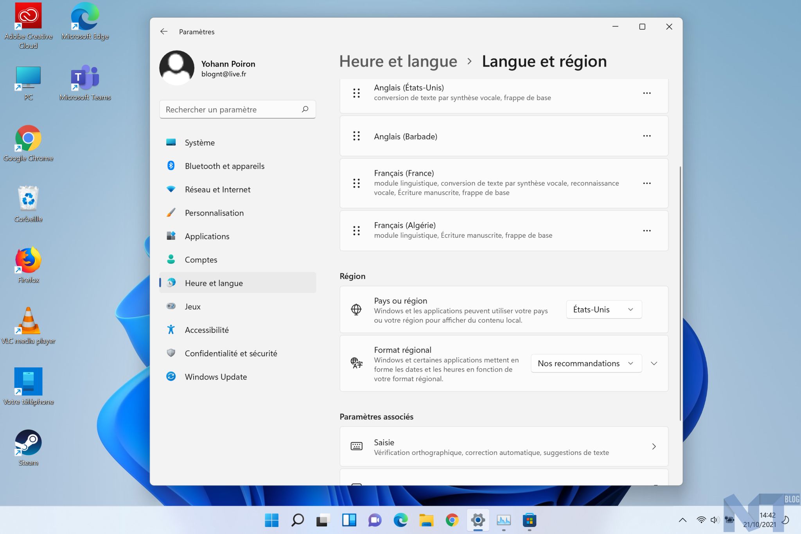Click the settings page vertical scrollbar
The image size is (801, 534).
tap(680, 293)
